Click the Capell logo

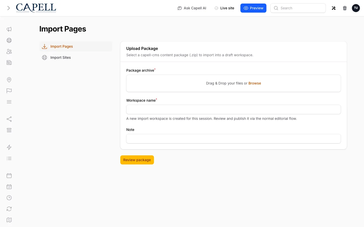36,8
